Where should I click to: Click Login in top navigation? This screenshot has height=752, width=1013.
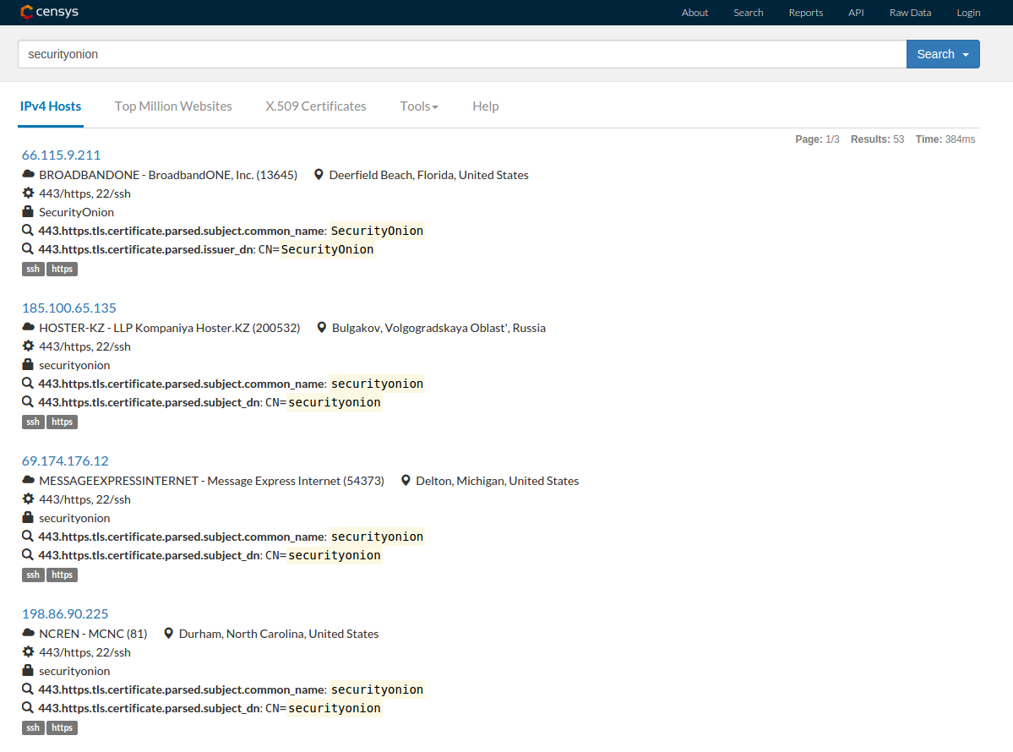click(968, 13)
